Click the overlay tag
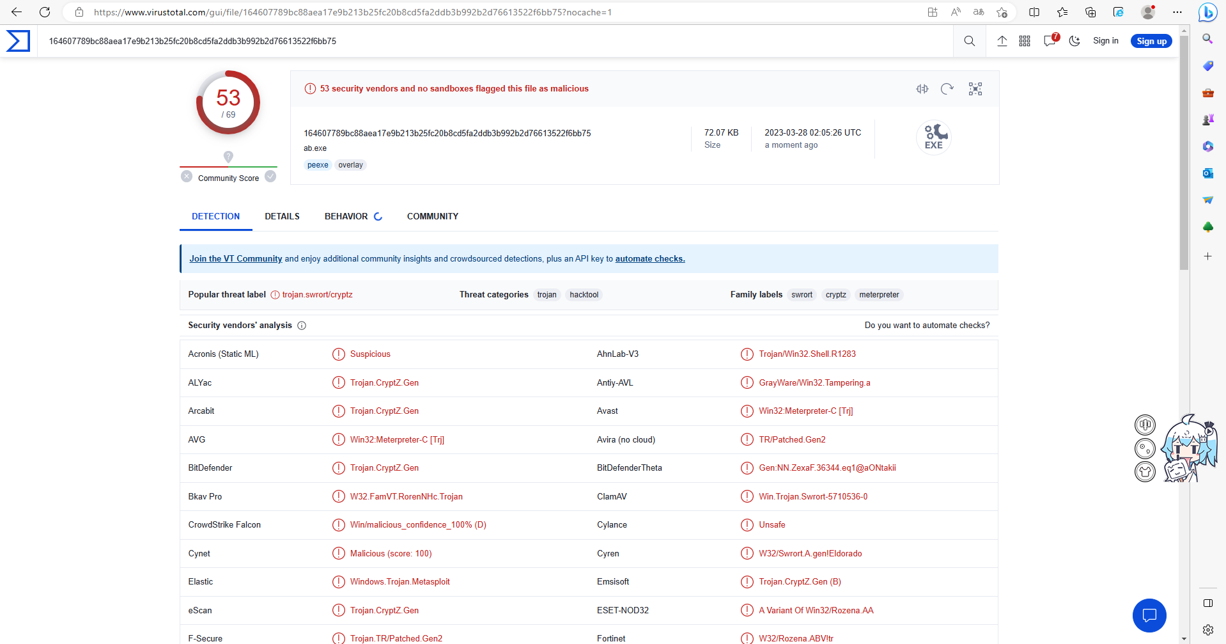Viewport: 1226px width, 644px height. [350, 165]
